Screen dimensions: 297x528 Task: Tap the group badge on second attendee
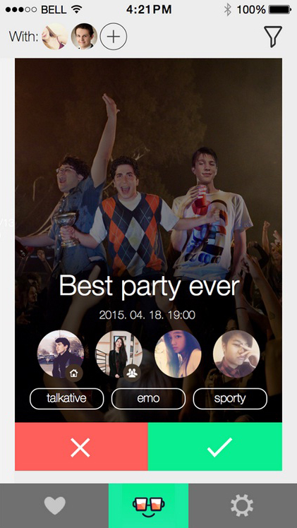[x=132, y=373]
